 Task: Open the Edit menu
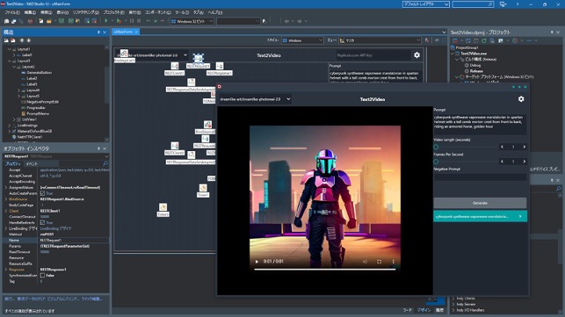click(x=30, y=12)
